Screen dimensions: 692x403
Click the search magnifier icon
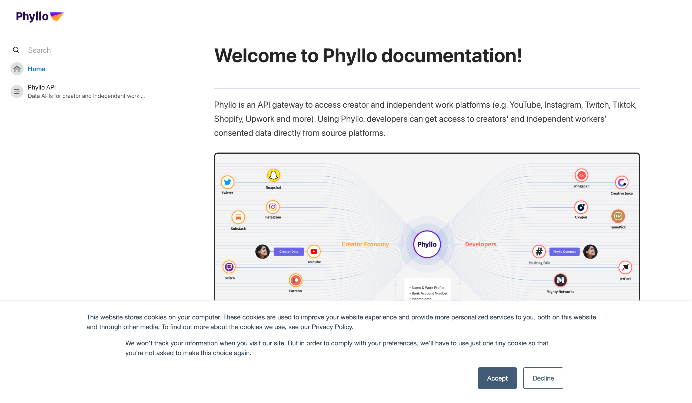click(16, 50)
